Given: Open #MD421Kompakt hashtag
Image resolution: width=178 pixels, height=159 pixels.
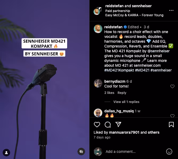Looking at the screenshot, I should [119, 70].
